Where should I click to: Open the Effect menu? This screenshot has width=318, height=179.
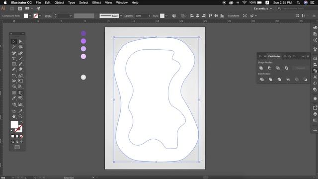click(x=96, y=2)
